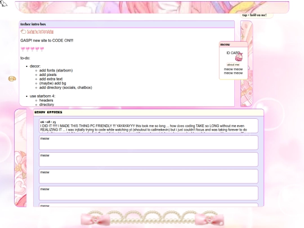The image size is (304, 228).
Task: Click the hand icon beside the welcome graphic
Action: click(23, 32)
